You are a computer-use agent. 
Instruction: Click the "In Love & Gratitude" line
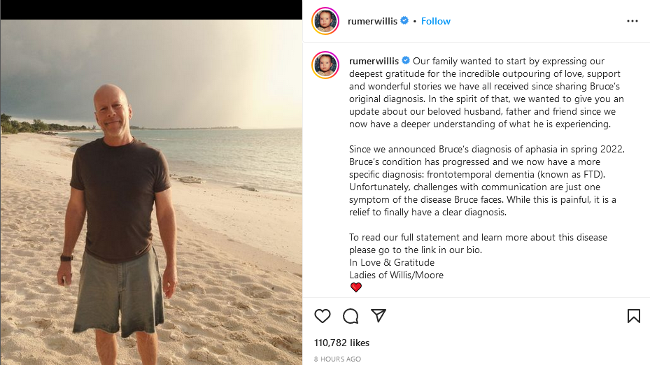pyautogui.click(x=392, y=262)
